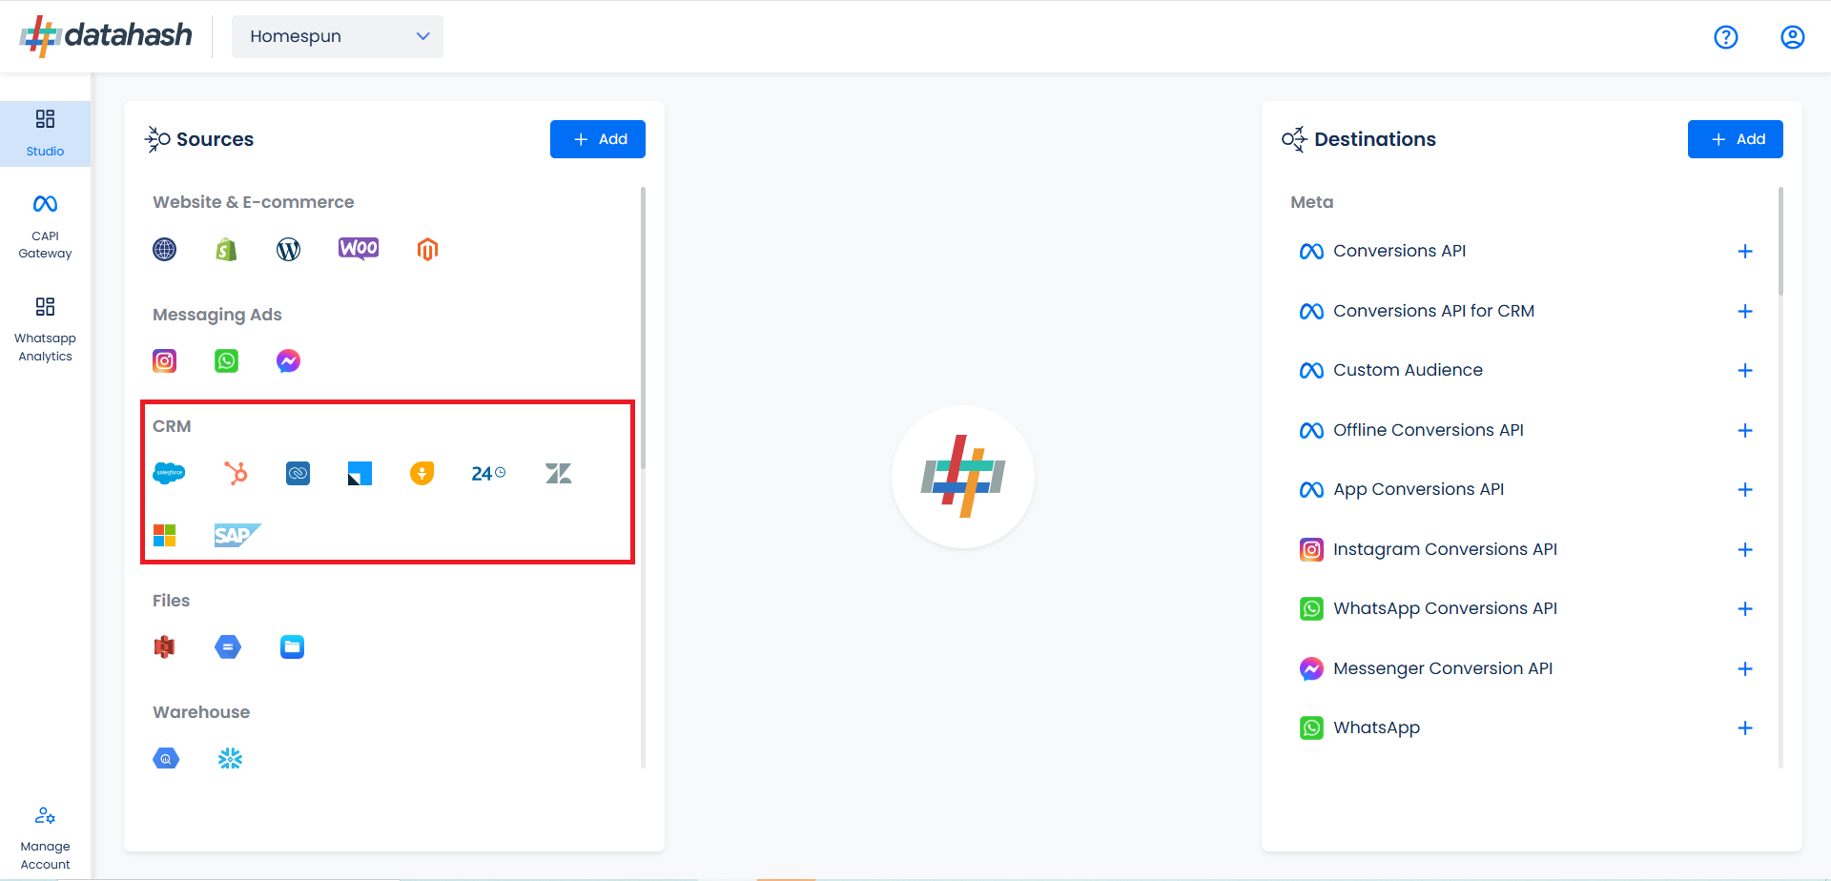Open the help question mark icon
This screenshot has width=1831, height=881.
[1725, 37]
